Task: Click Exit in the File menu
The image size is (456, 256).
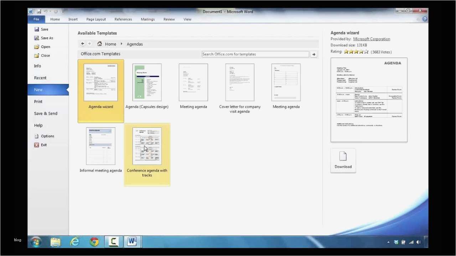Action: click(x=41, y=145)
